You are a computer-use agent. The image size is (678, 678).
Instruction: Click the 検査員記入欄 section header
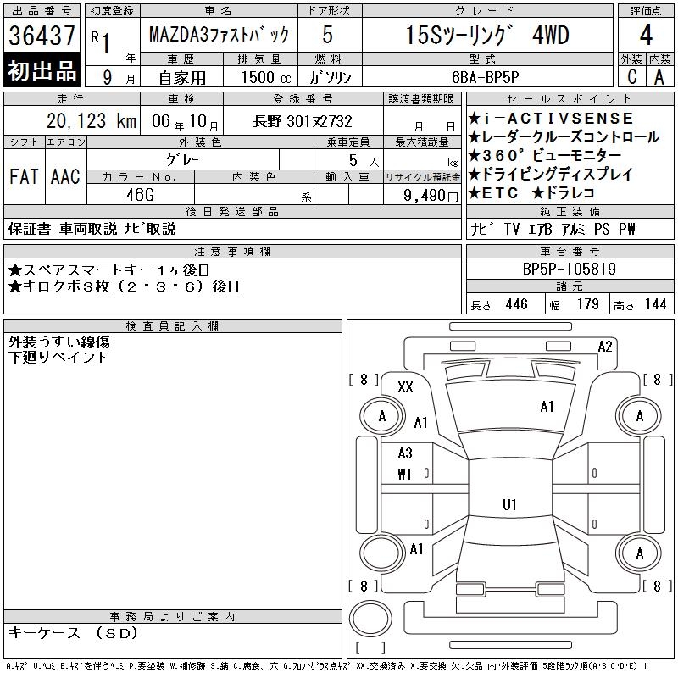point(173,326)
